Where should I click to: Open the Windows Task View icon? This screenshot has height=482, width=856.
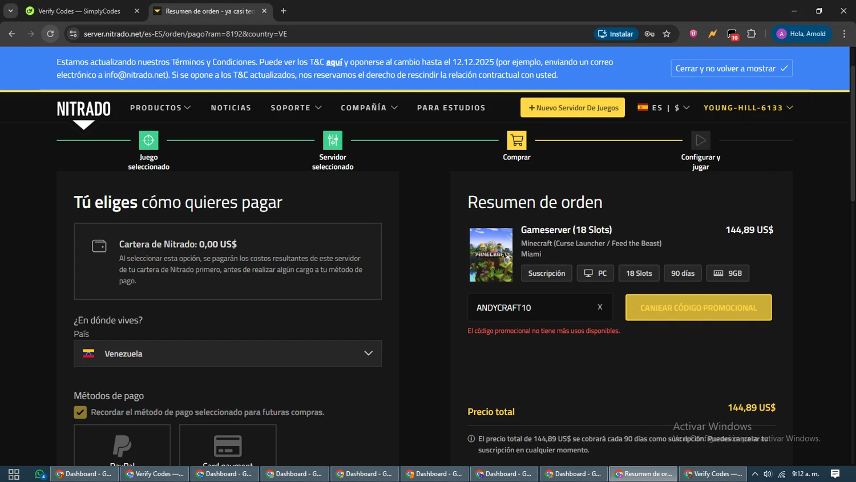(x=14, y=474)
